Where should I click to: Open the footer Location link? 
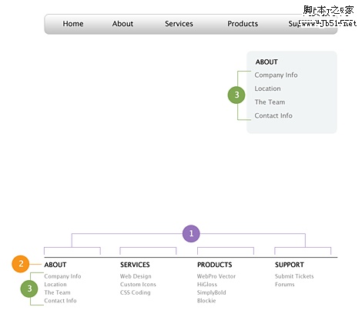click(x=55, y=285)
